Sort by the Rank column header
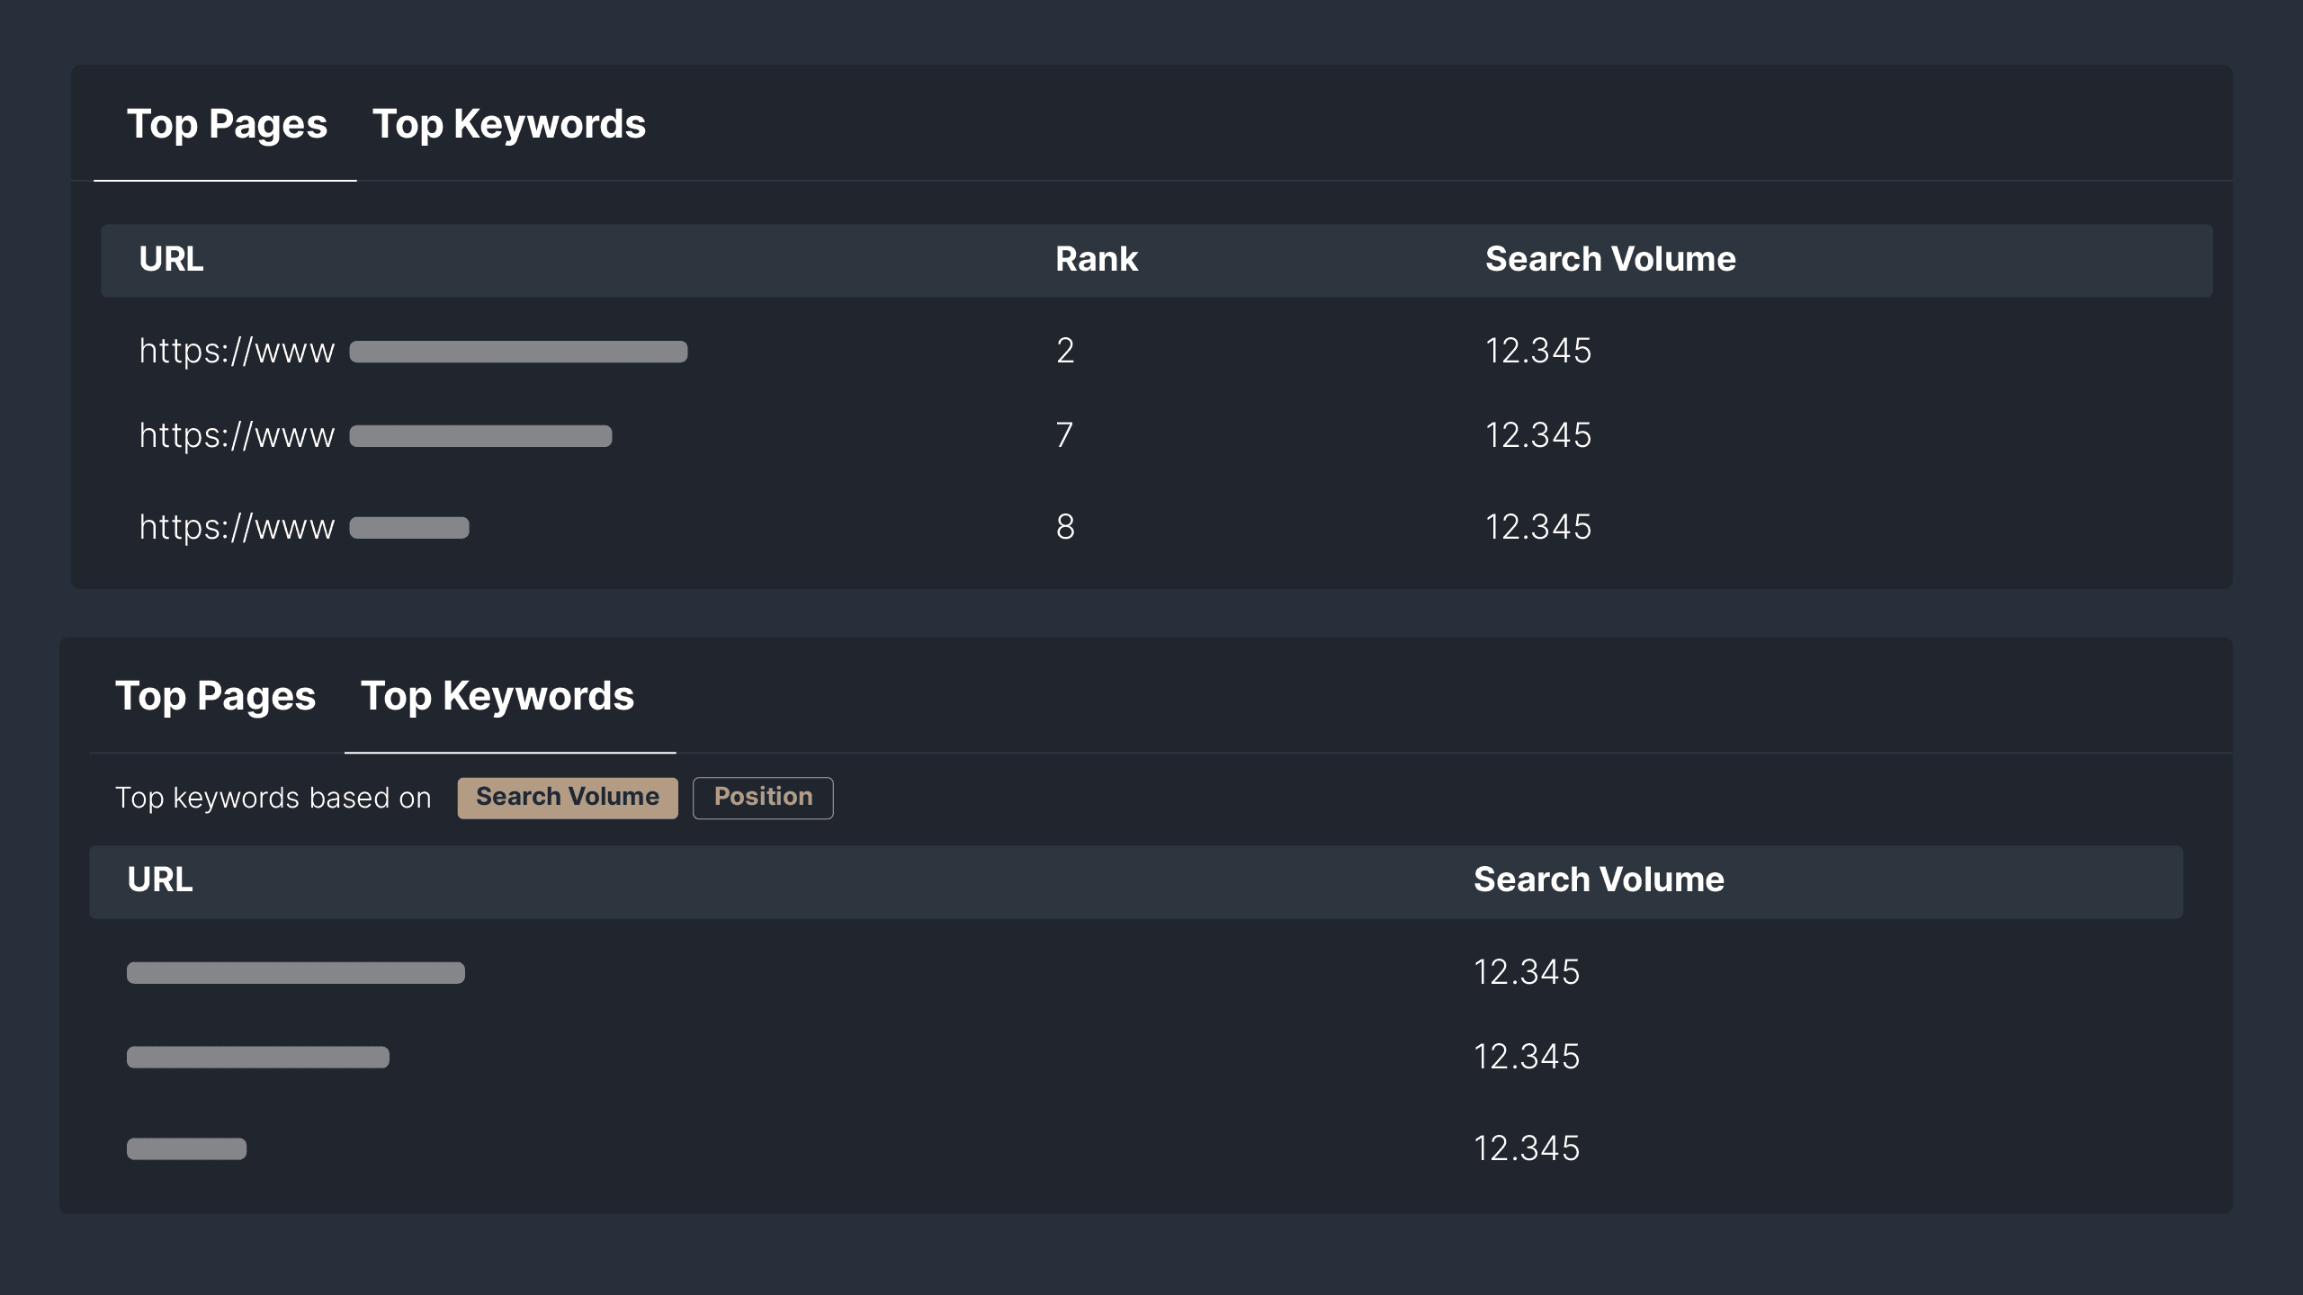Viewport: 2303px width, 1295px height. click(1096, 260)
